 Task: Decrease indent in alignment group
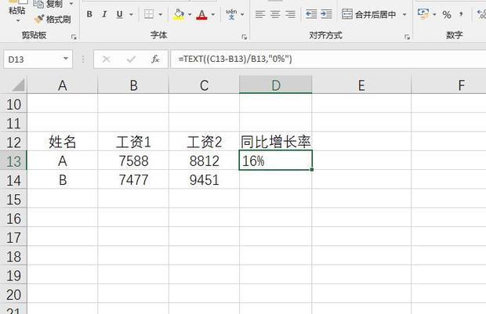(311, 15)
